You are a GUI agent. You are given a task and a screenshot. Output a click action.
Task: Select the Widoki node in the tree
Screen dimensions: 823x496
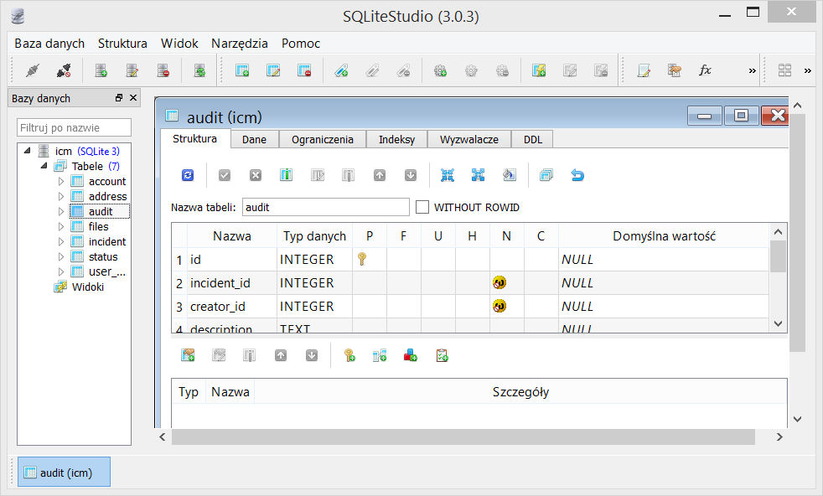[x=88, y=287]
